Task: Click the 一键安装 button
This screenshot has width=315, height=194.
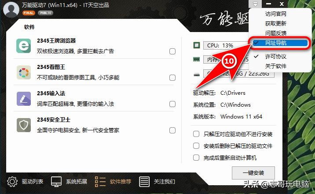Action: pyautogui.click(x=253, y=173)
